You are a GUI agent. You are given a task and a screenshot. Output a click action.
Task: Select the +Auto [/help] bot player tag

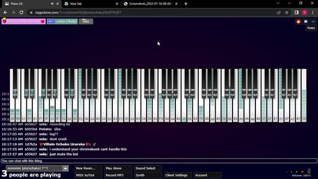tap(62, 21)
